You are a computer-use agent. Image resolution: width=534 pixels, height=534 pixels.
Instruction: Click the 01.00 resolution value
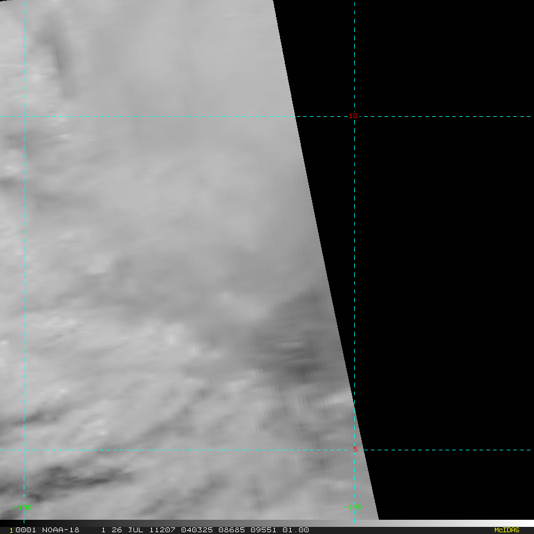coord(295,530)
